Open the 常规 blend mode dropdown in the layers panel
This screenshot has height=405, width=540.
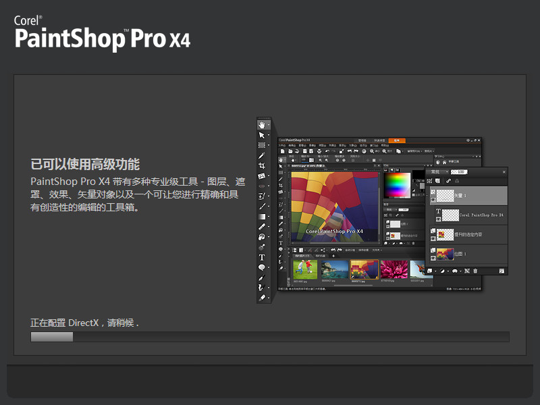coord(438,172)
